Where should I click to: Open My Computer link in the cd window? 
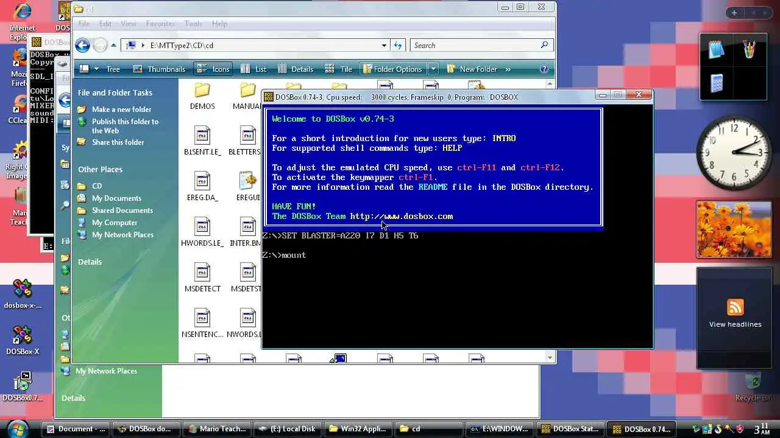point(115,222)
